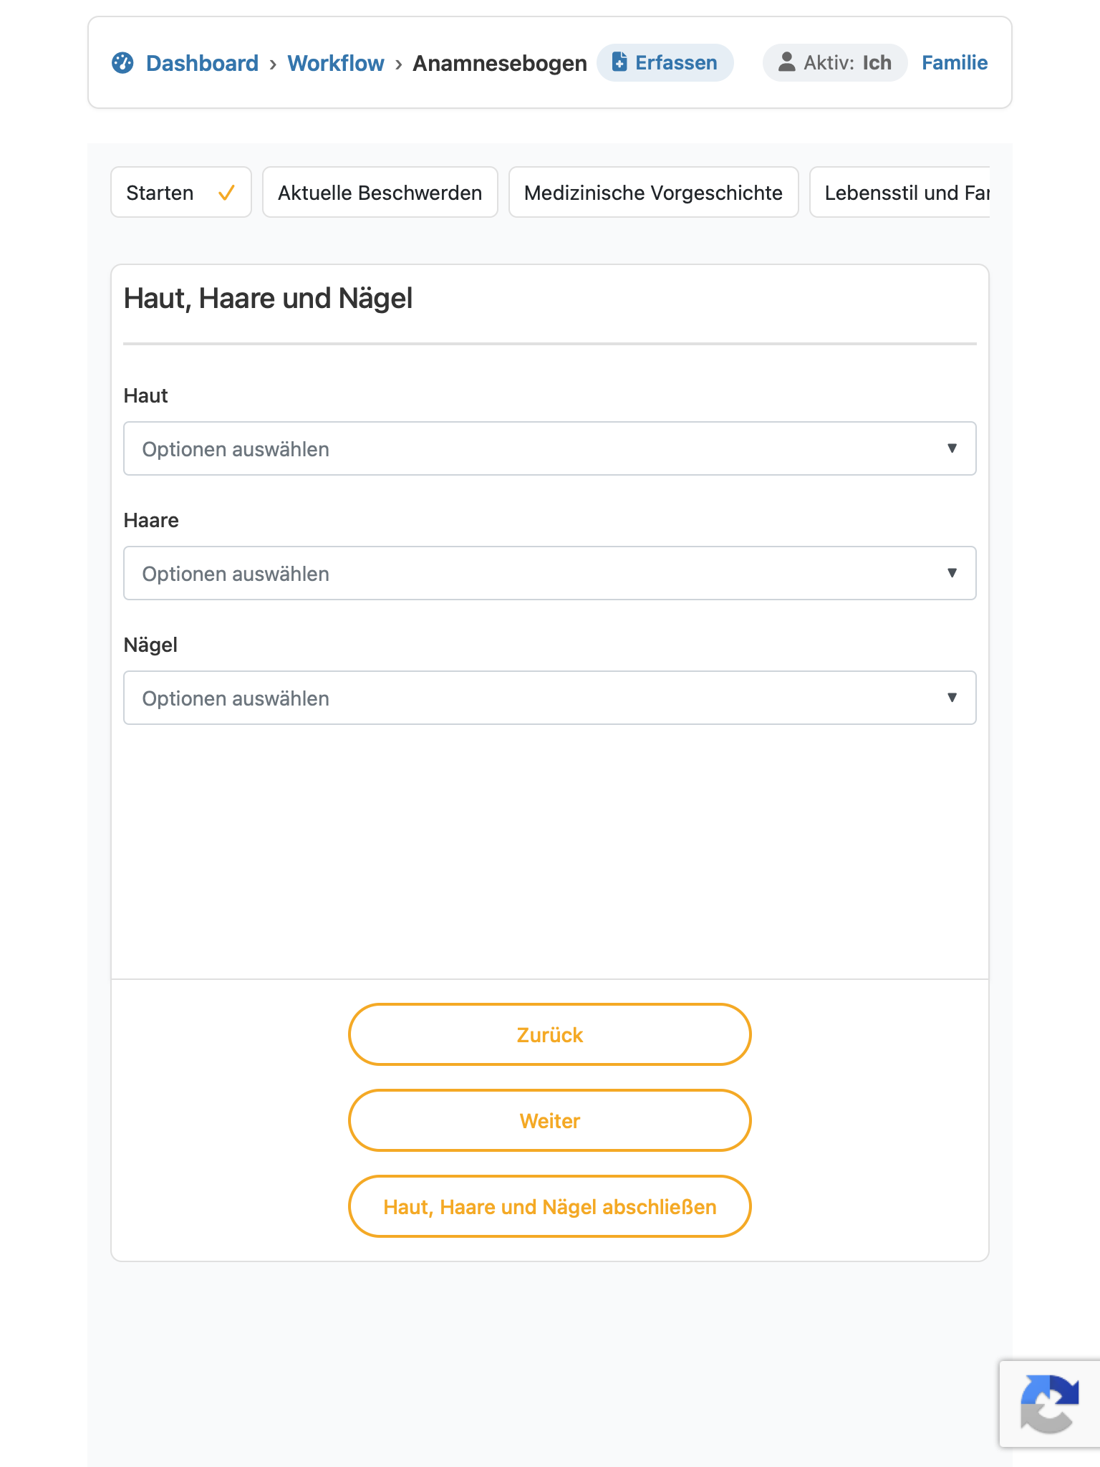Click the user person icon
This screenshot has width=1100, height=1467.
(787, 62)
